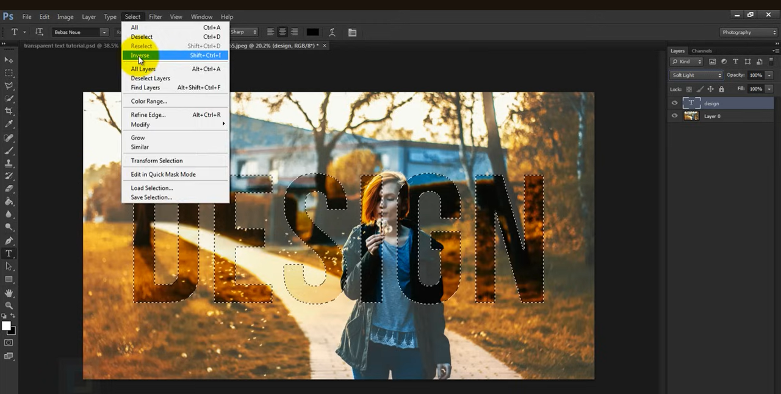The image size is (781, 394).
Task: Select the Move tool
Action: (x=9, y=60)
